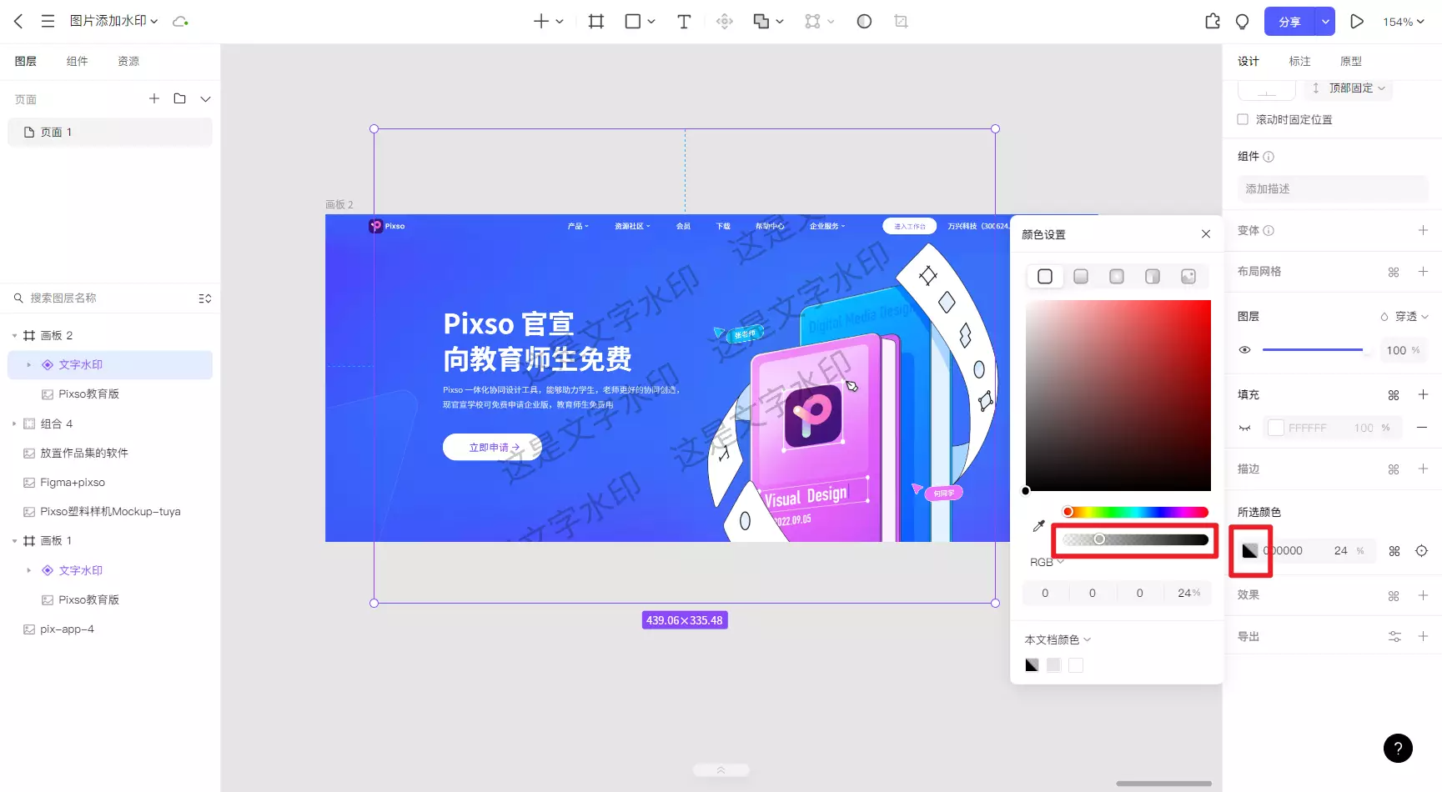Screen dimensions: 1442x792
Task: Select angular gradient fill type
Action: (1153, 276)
